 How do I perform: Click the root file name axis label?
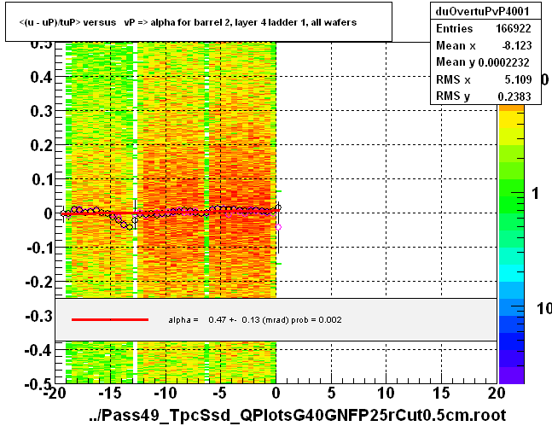coord(298,415)
